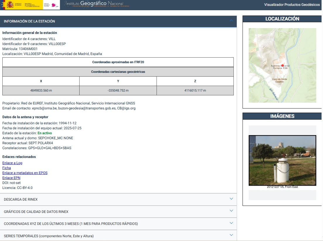
Task: Expand Gráficos de Calidad de Datos RINEX
Action: click(118, 211)
